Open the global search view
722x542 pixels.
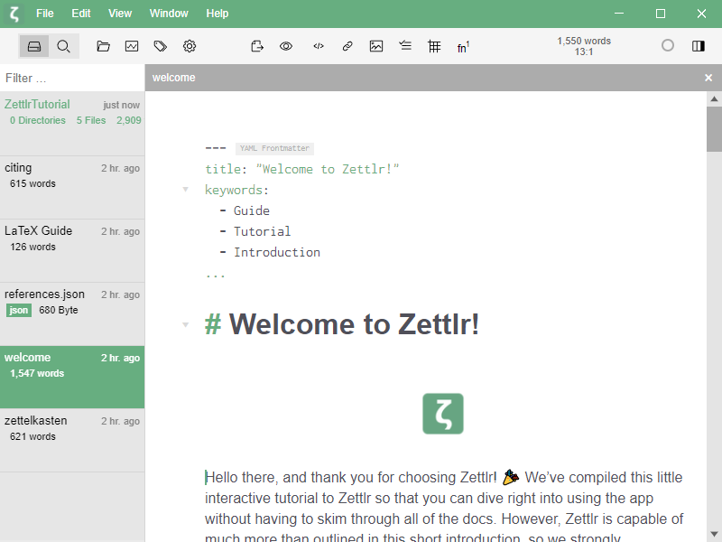(x=63, y=46)
